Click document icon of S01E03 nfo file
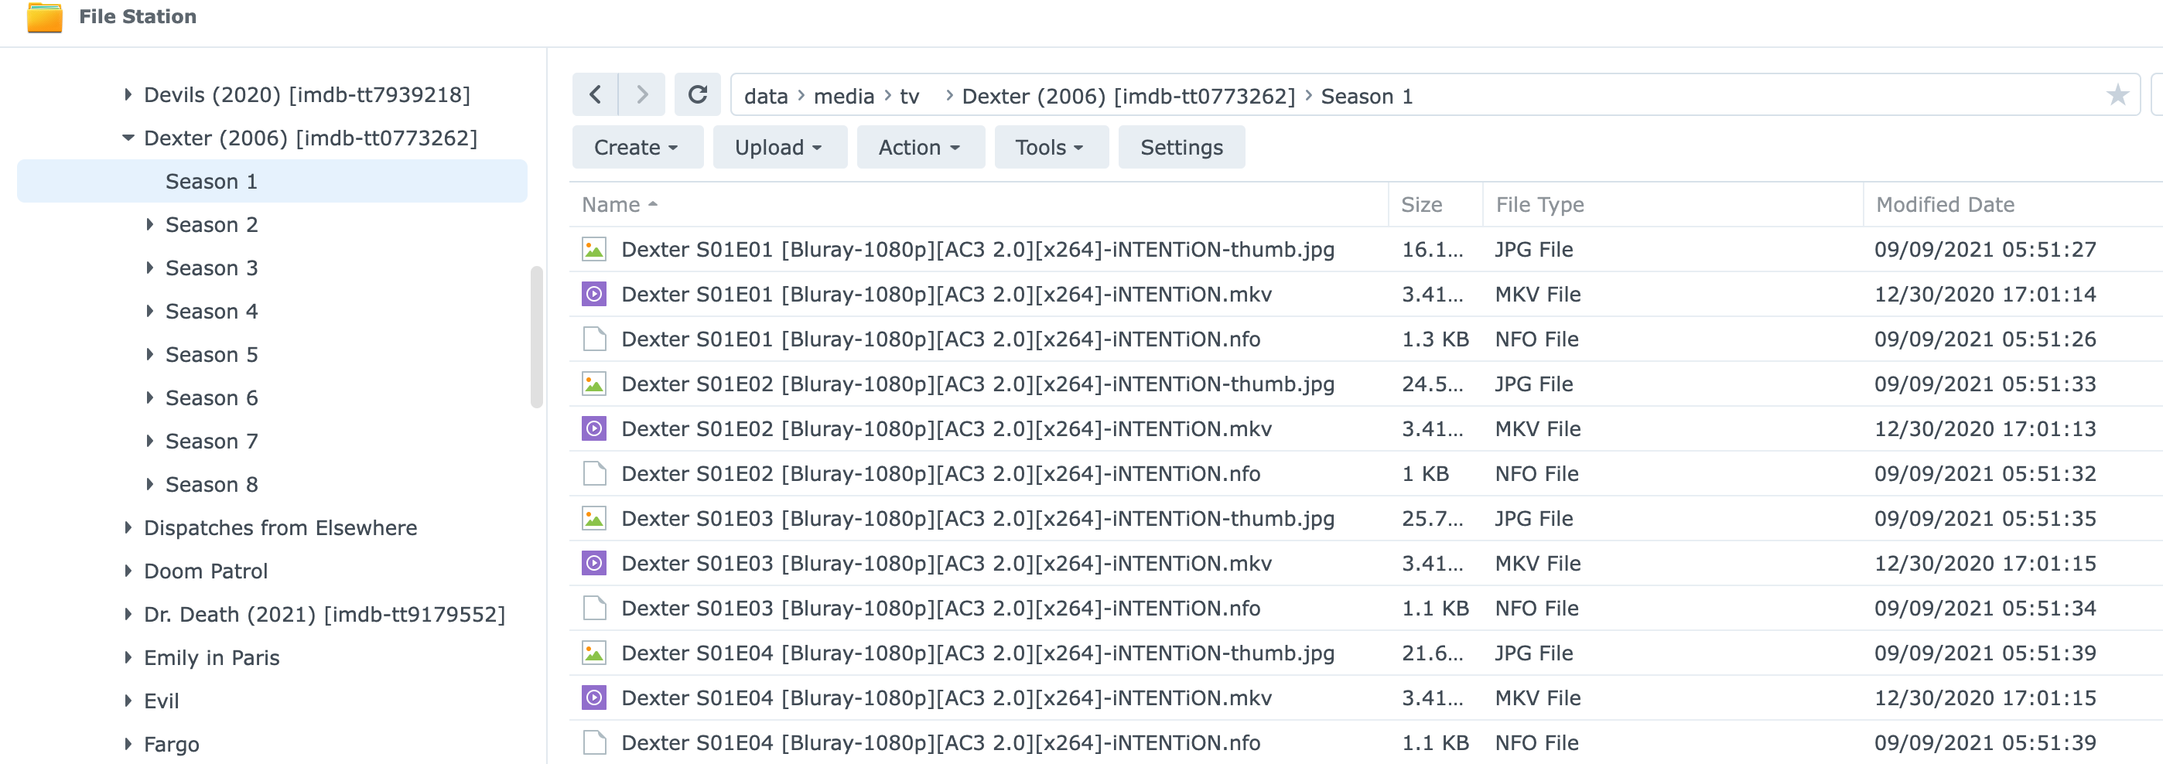 pyautogui.click(x=594, y=609)
